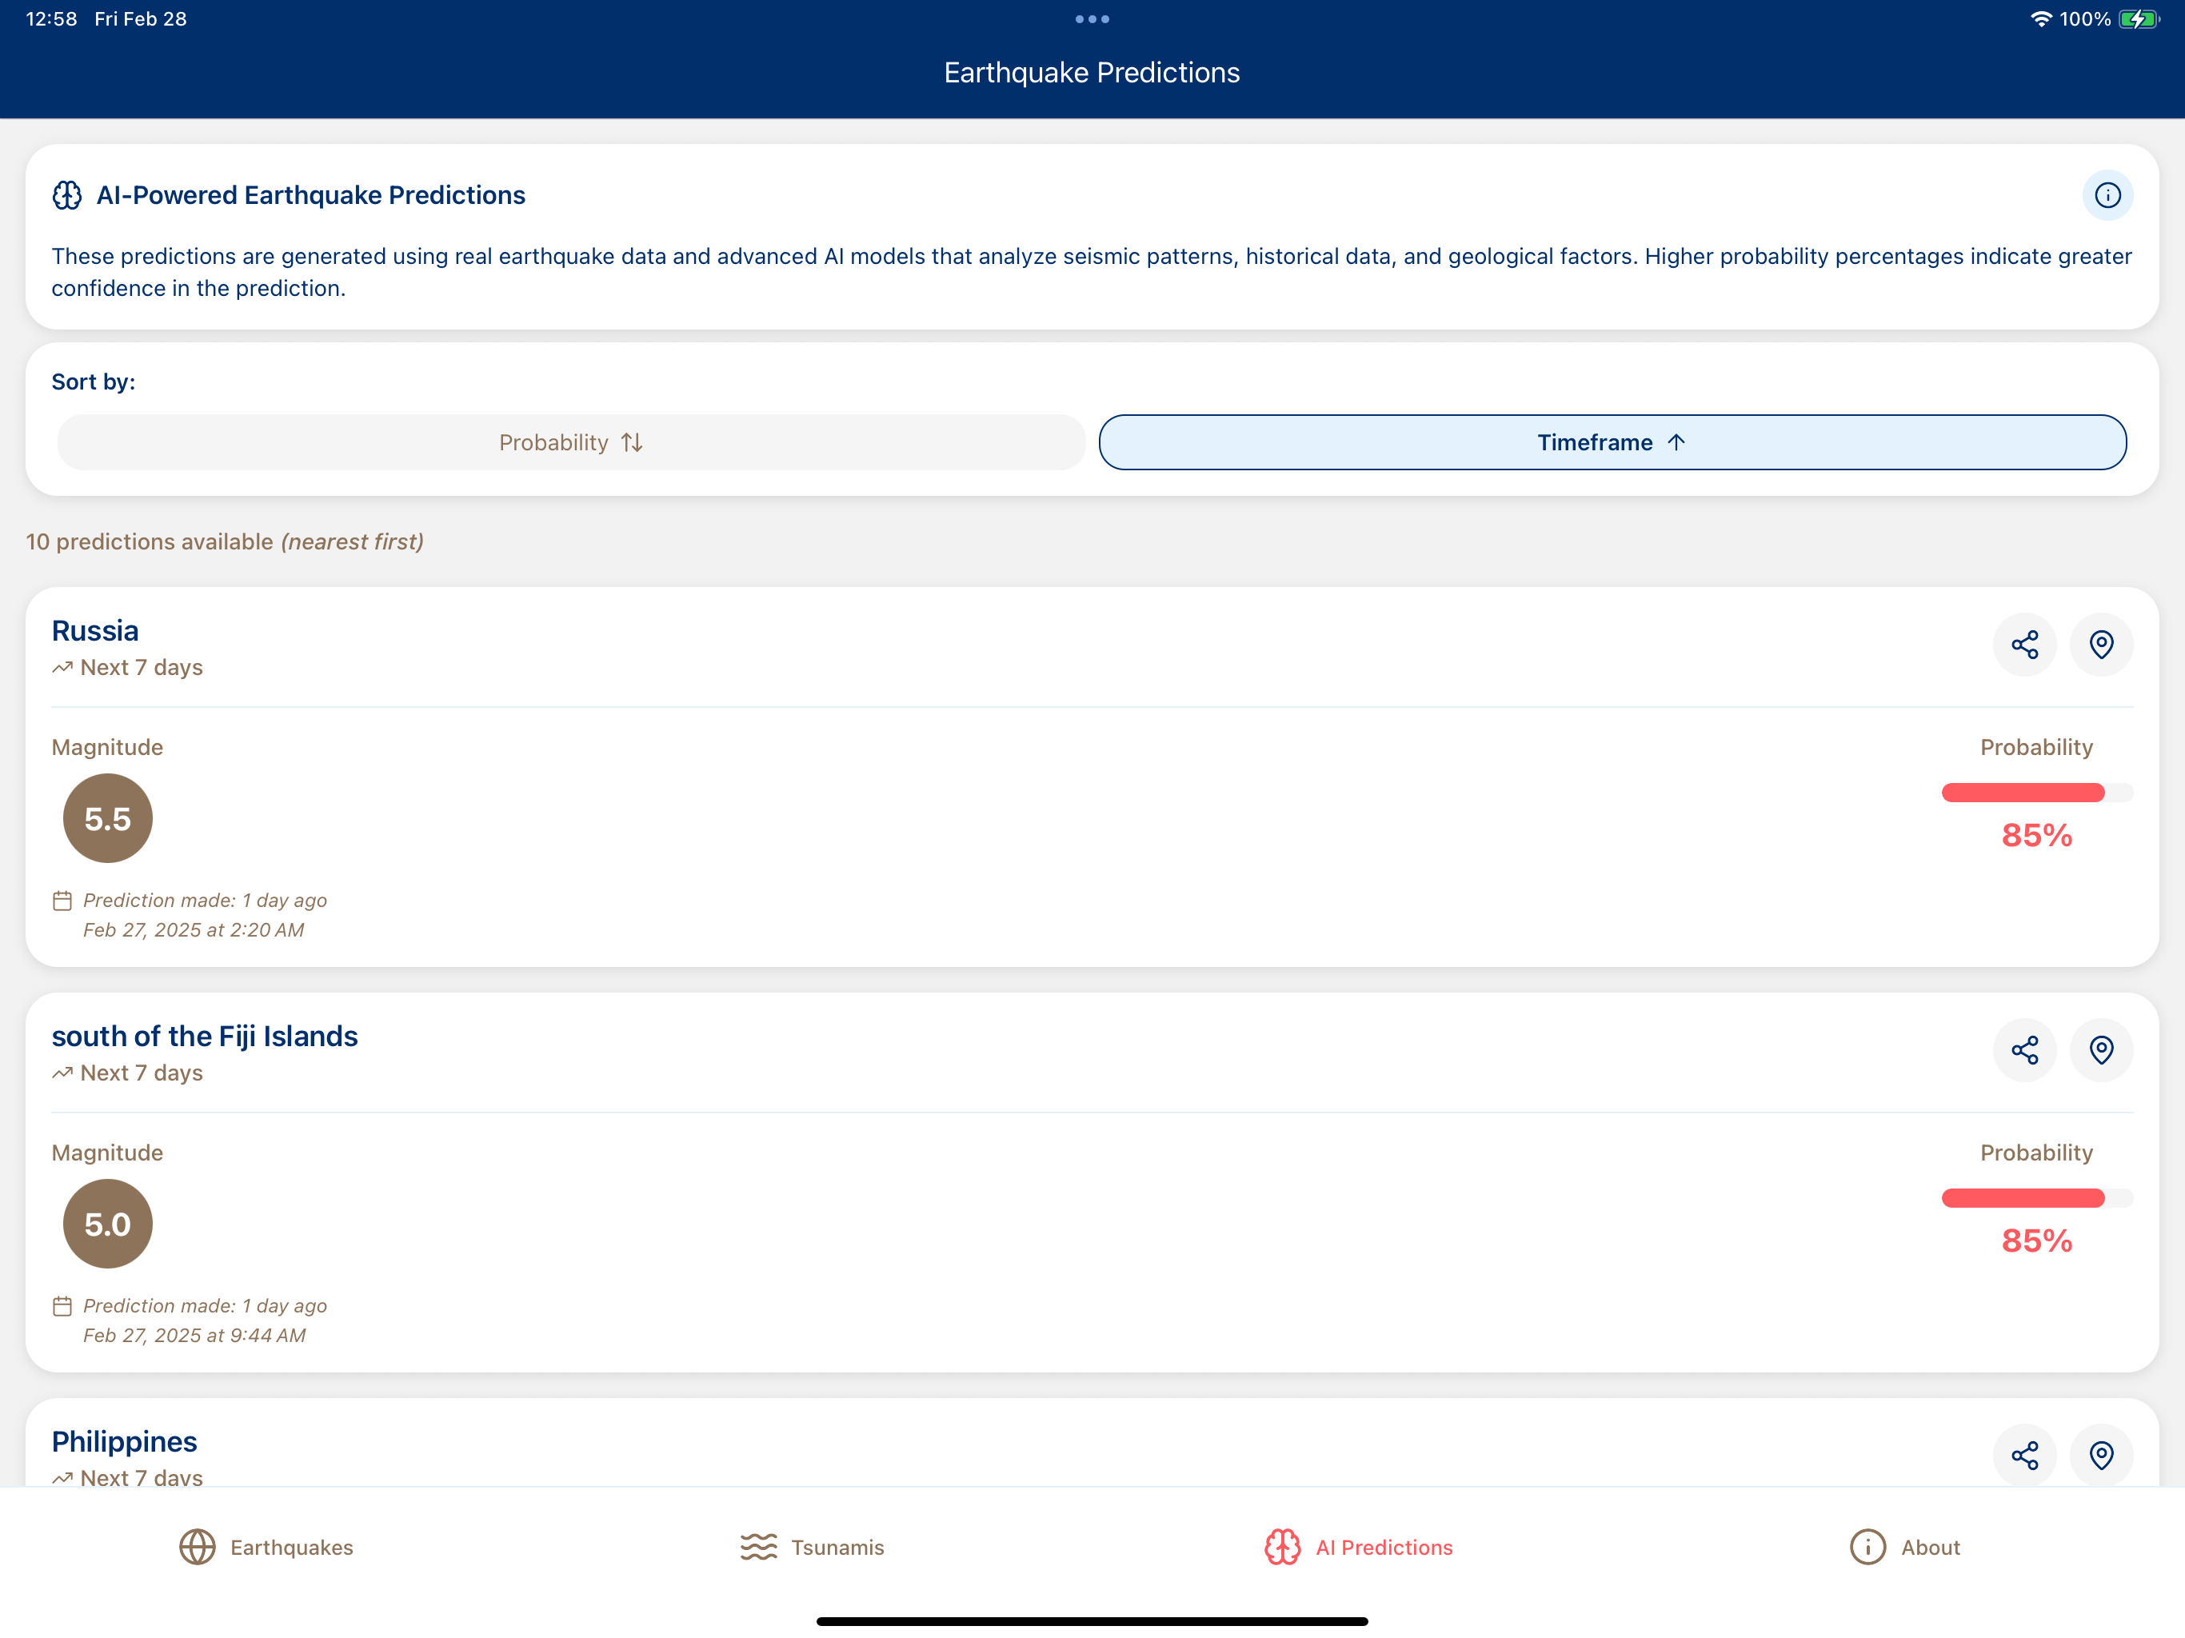Viewport: 2185px width, 1638px height.
Task: Tap the 12:58 clock in the status bar
Action: [51, 18]
